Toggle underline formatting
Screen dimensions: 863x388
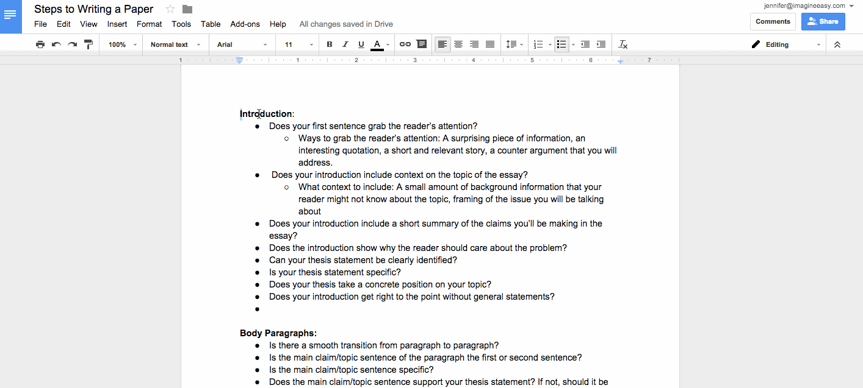(x=361, y=44)
